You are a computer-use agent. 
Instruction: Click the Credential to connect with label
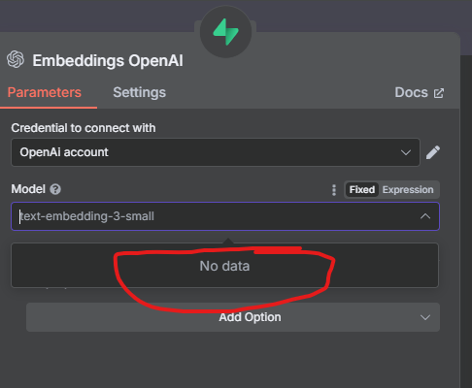pos(84,128)
